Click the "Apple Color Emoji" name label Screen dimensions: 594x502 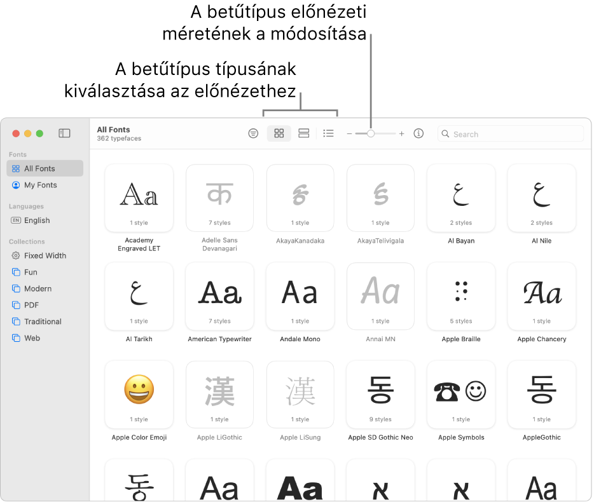[139, 437]
